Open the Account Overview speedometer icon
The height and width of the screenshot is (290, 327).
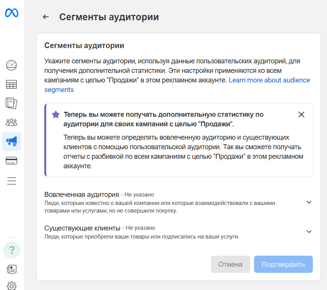coord(11,65)
